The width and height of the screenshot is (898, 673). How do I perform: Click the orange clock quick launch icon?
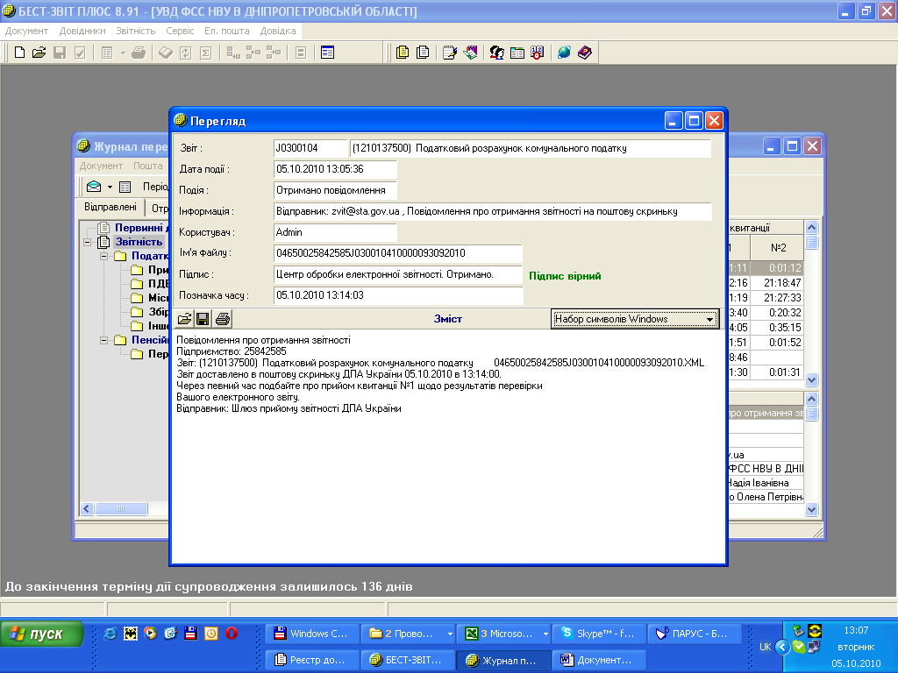pyautogui.click(x=211, y=634)
